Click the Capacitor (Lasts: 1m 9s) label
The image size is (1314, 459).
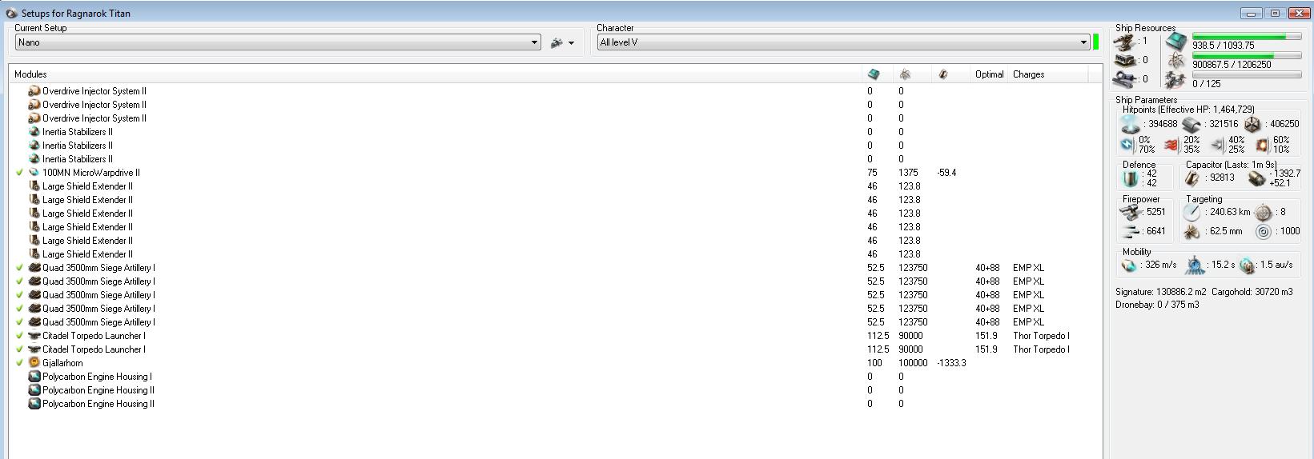[x=1232, y=165]
